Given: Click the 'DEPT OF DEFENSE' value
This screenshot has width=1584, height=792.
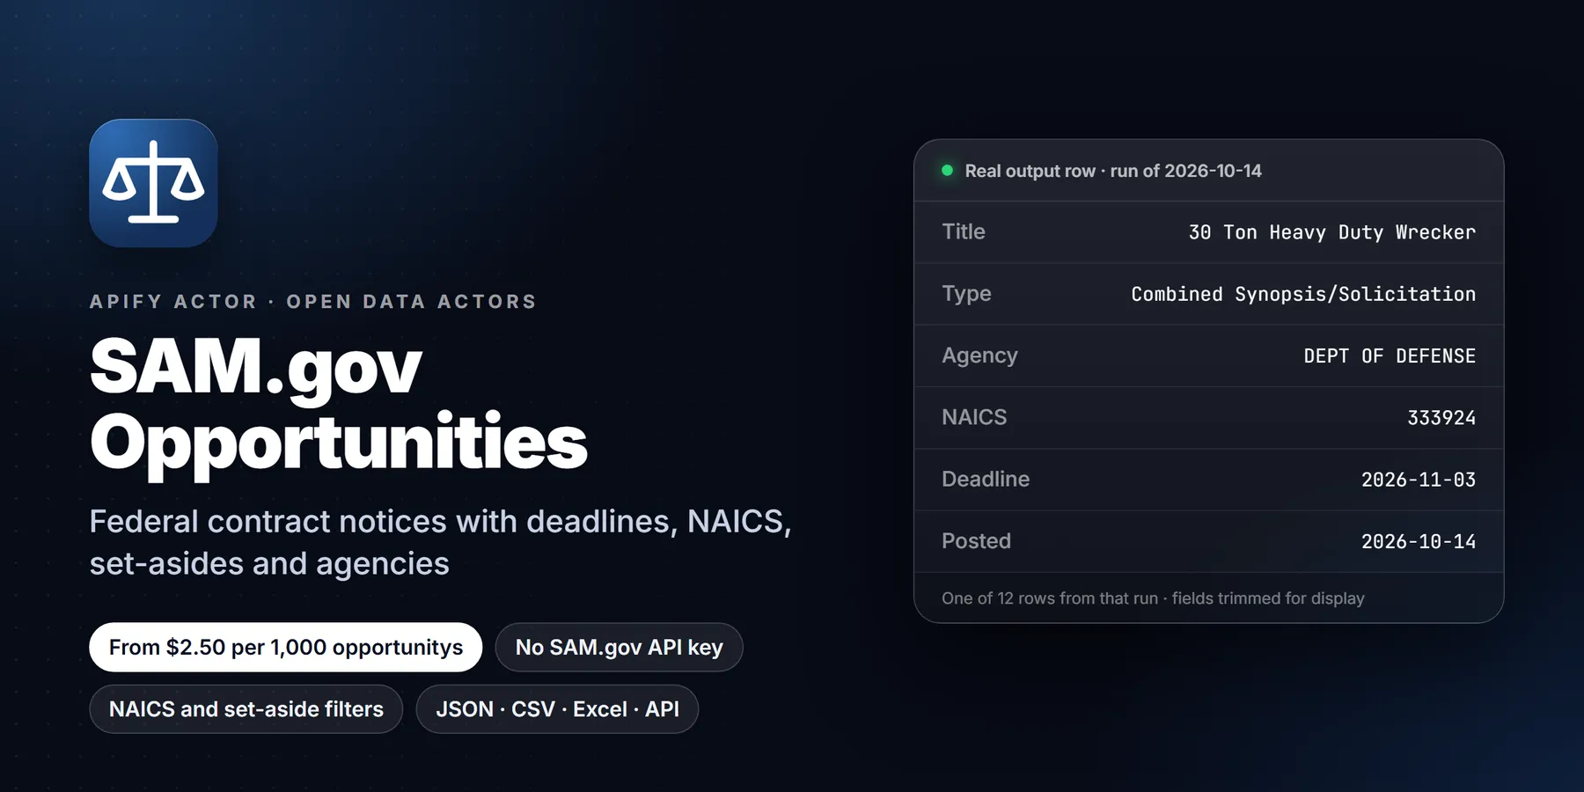Looking at the screenshot, I should click(1390, 356).
